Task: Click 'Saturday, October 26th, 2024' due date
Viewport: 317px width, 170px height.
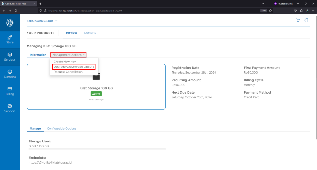Action: click(x=191, y=97)
